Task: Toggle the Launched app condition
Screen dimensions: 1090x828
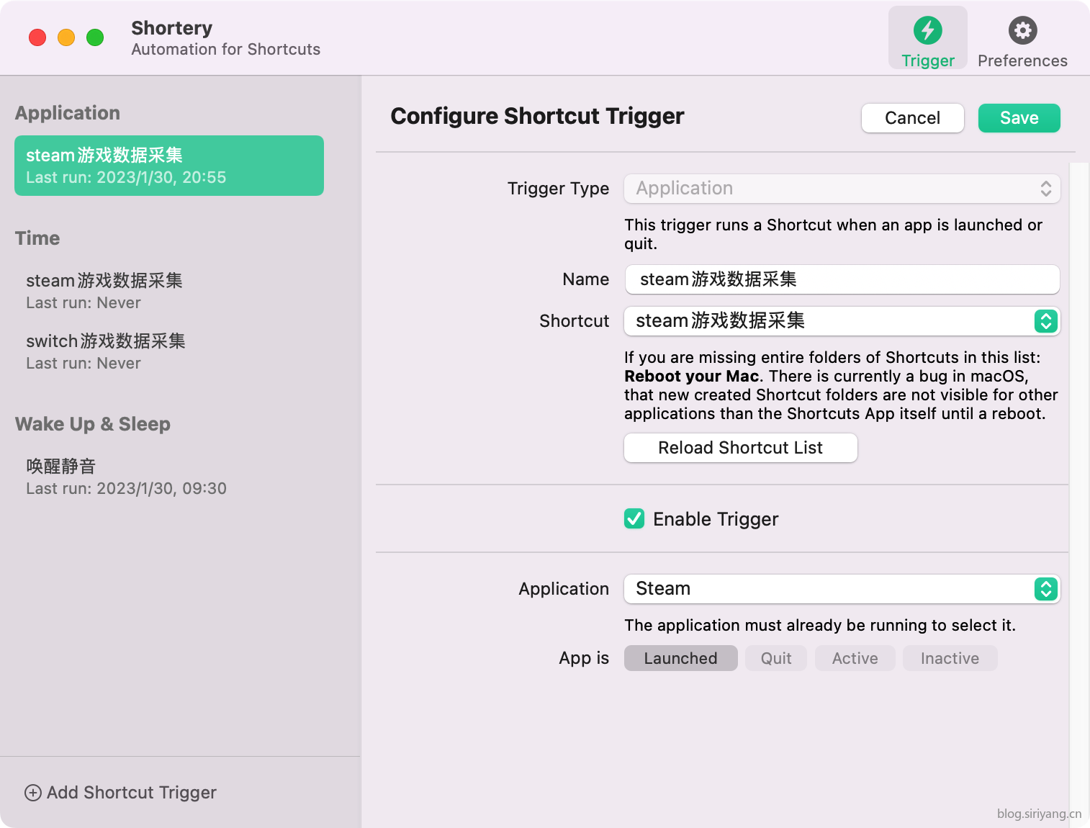Action: click(x=680, y=657)
